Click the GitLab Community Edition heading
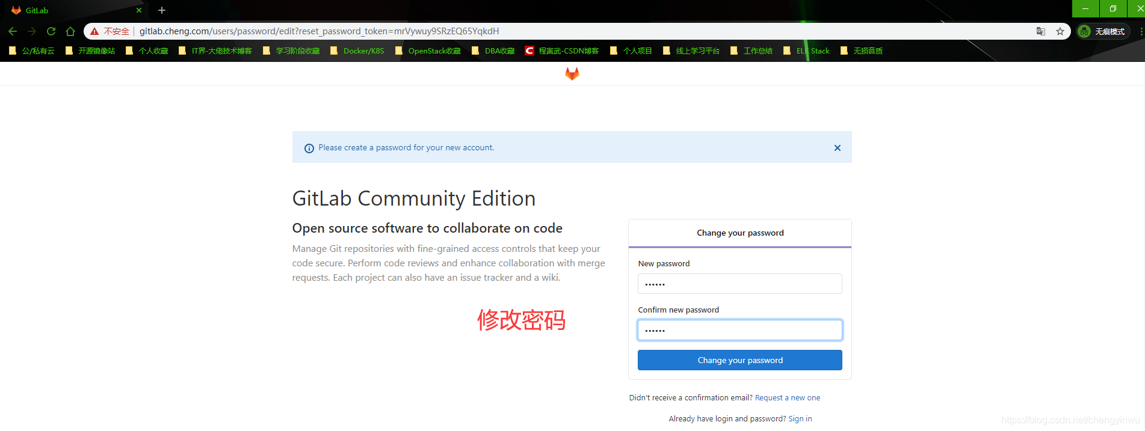This screenshot has width=1145, height=431. (414, 198)
